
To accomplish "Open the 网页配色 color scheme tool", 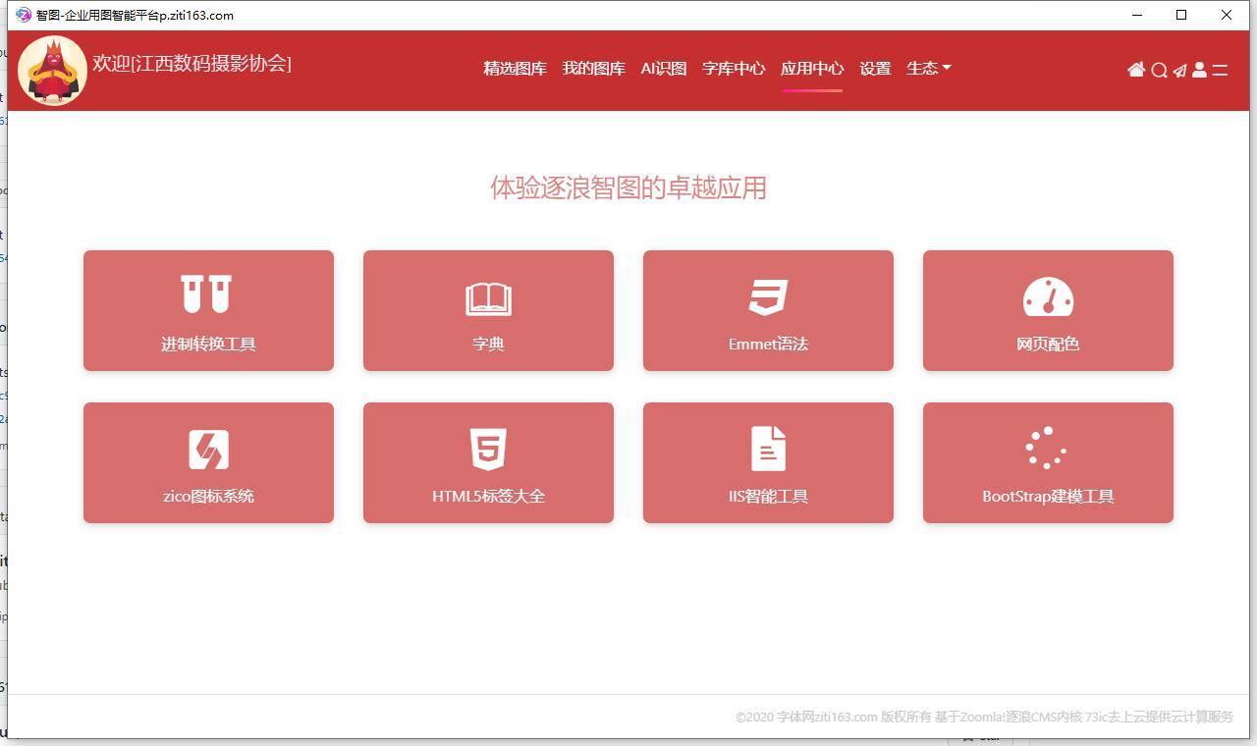I will (x=1048, y=310).
